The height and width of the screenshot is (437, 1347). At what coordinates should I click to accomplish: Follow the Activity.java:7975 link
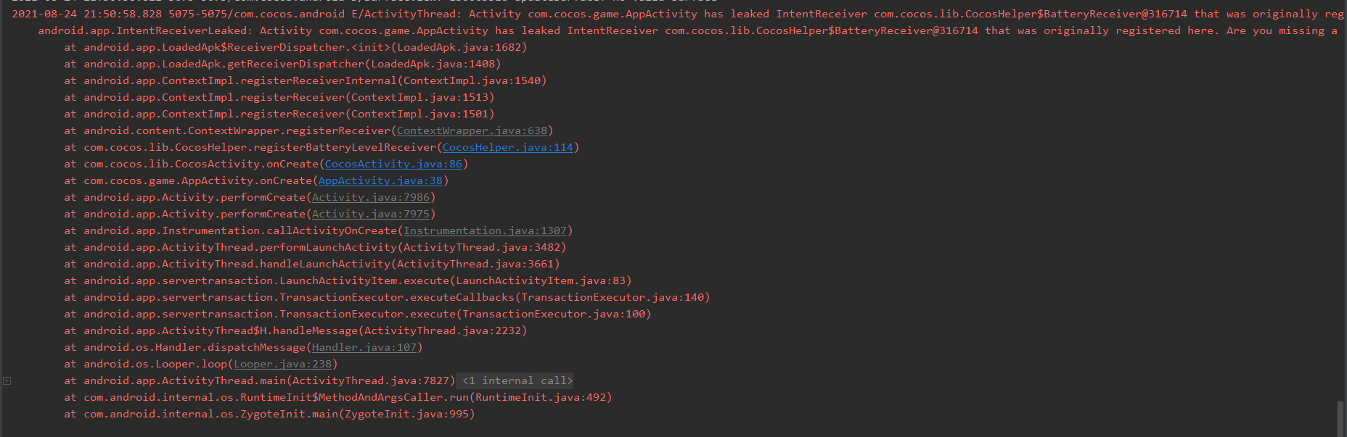(370, 214)
